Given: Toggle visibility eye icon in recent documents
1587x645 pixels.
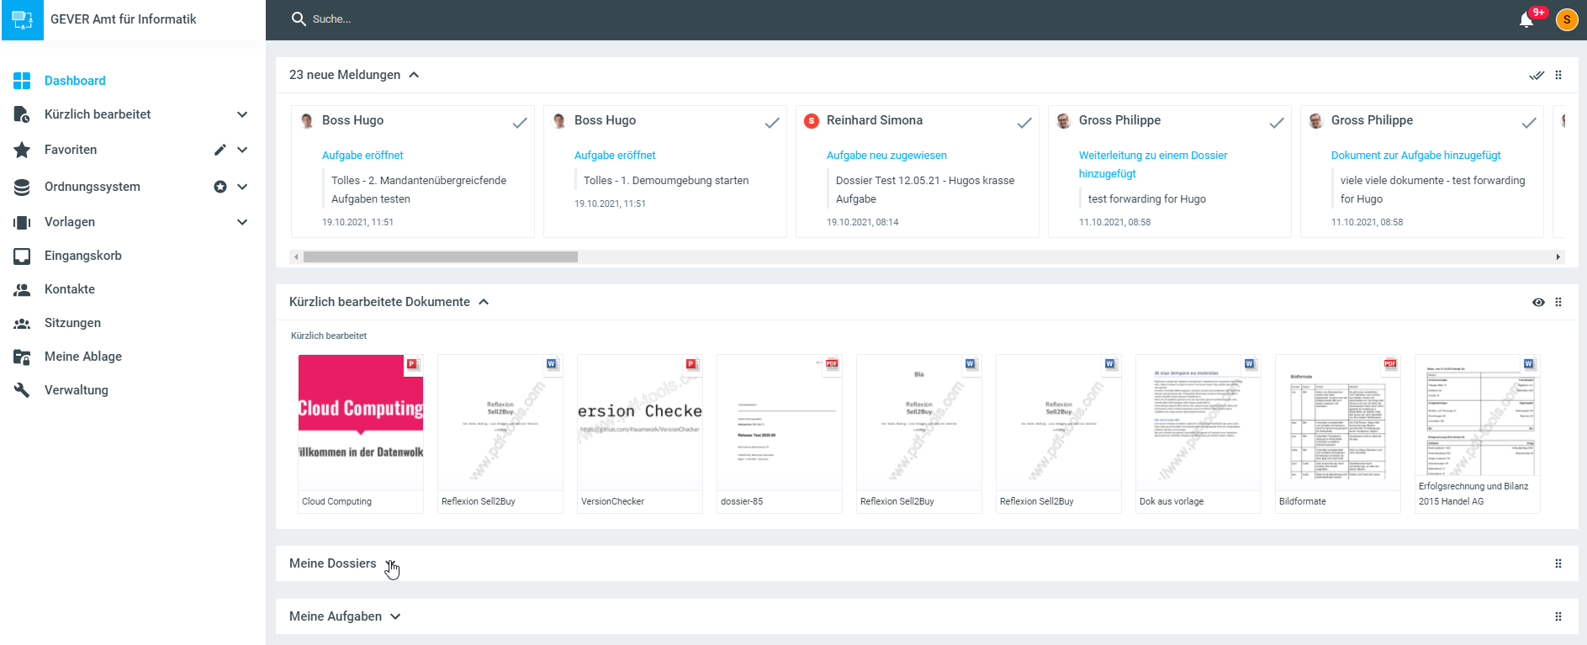Looking at the screenshot, I should 1538,302.
